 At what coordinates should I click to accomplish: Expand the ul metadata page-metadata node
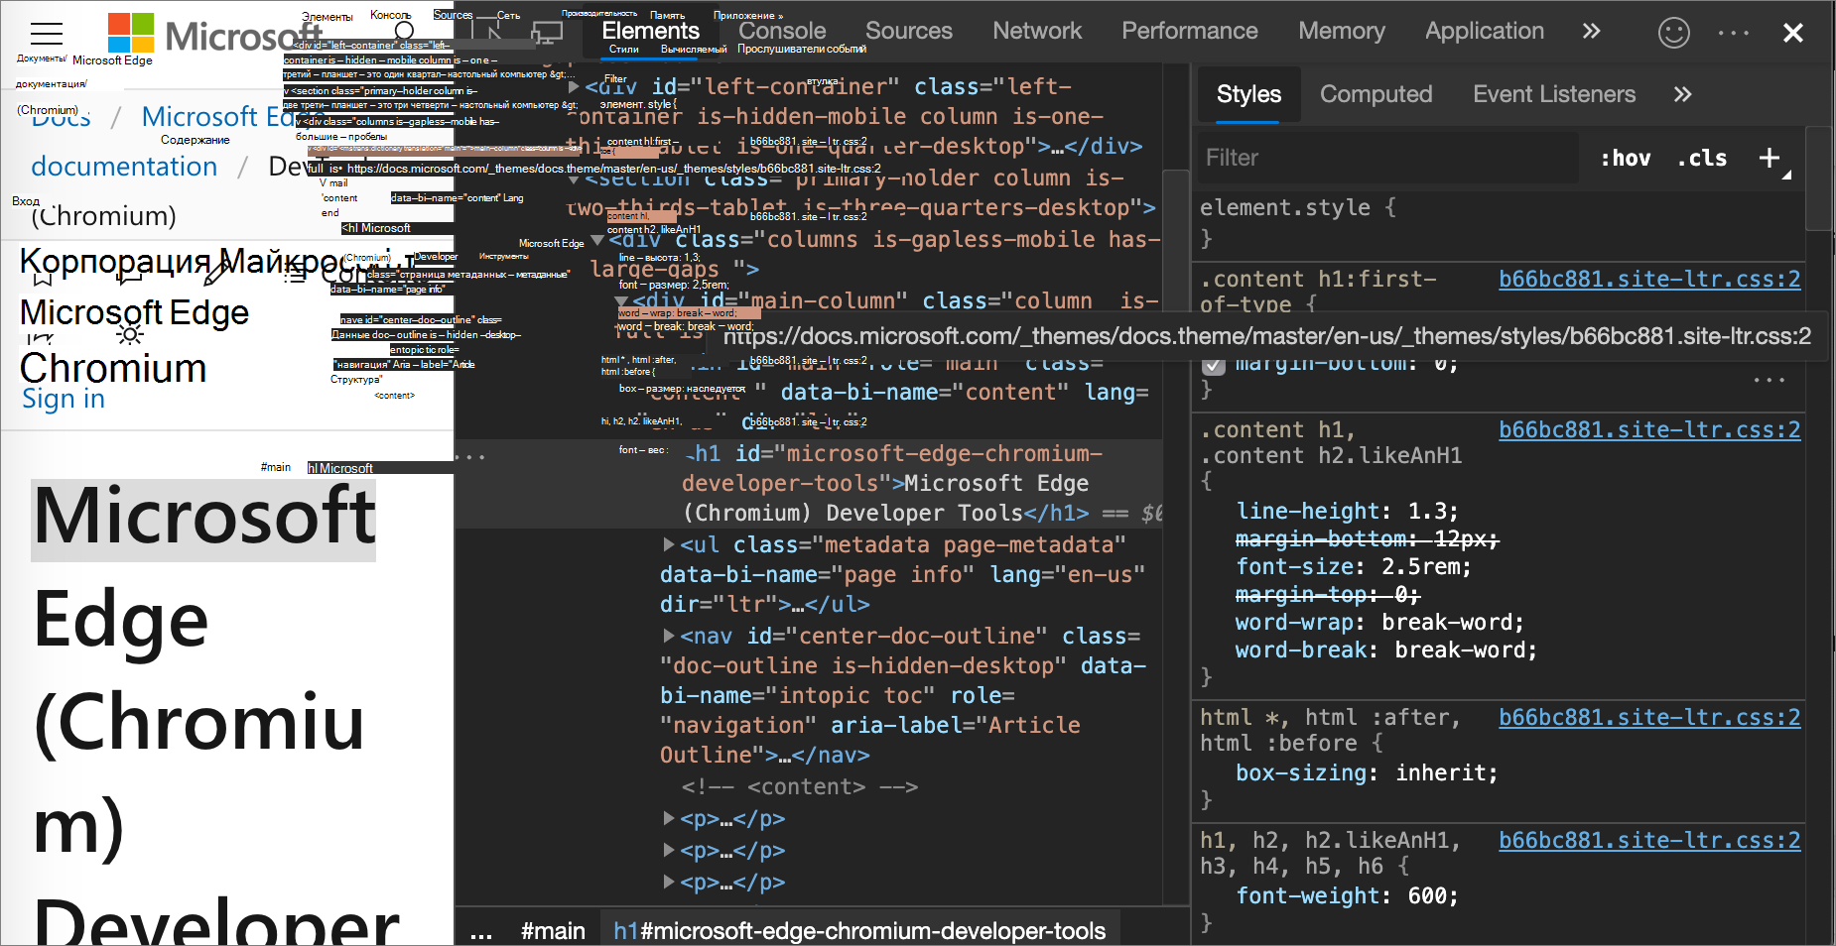(x=669, y=544)
